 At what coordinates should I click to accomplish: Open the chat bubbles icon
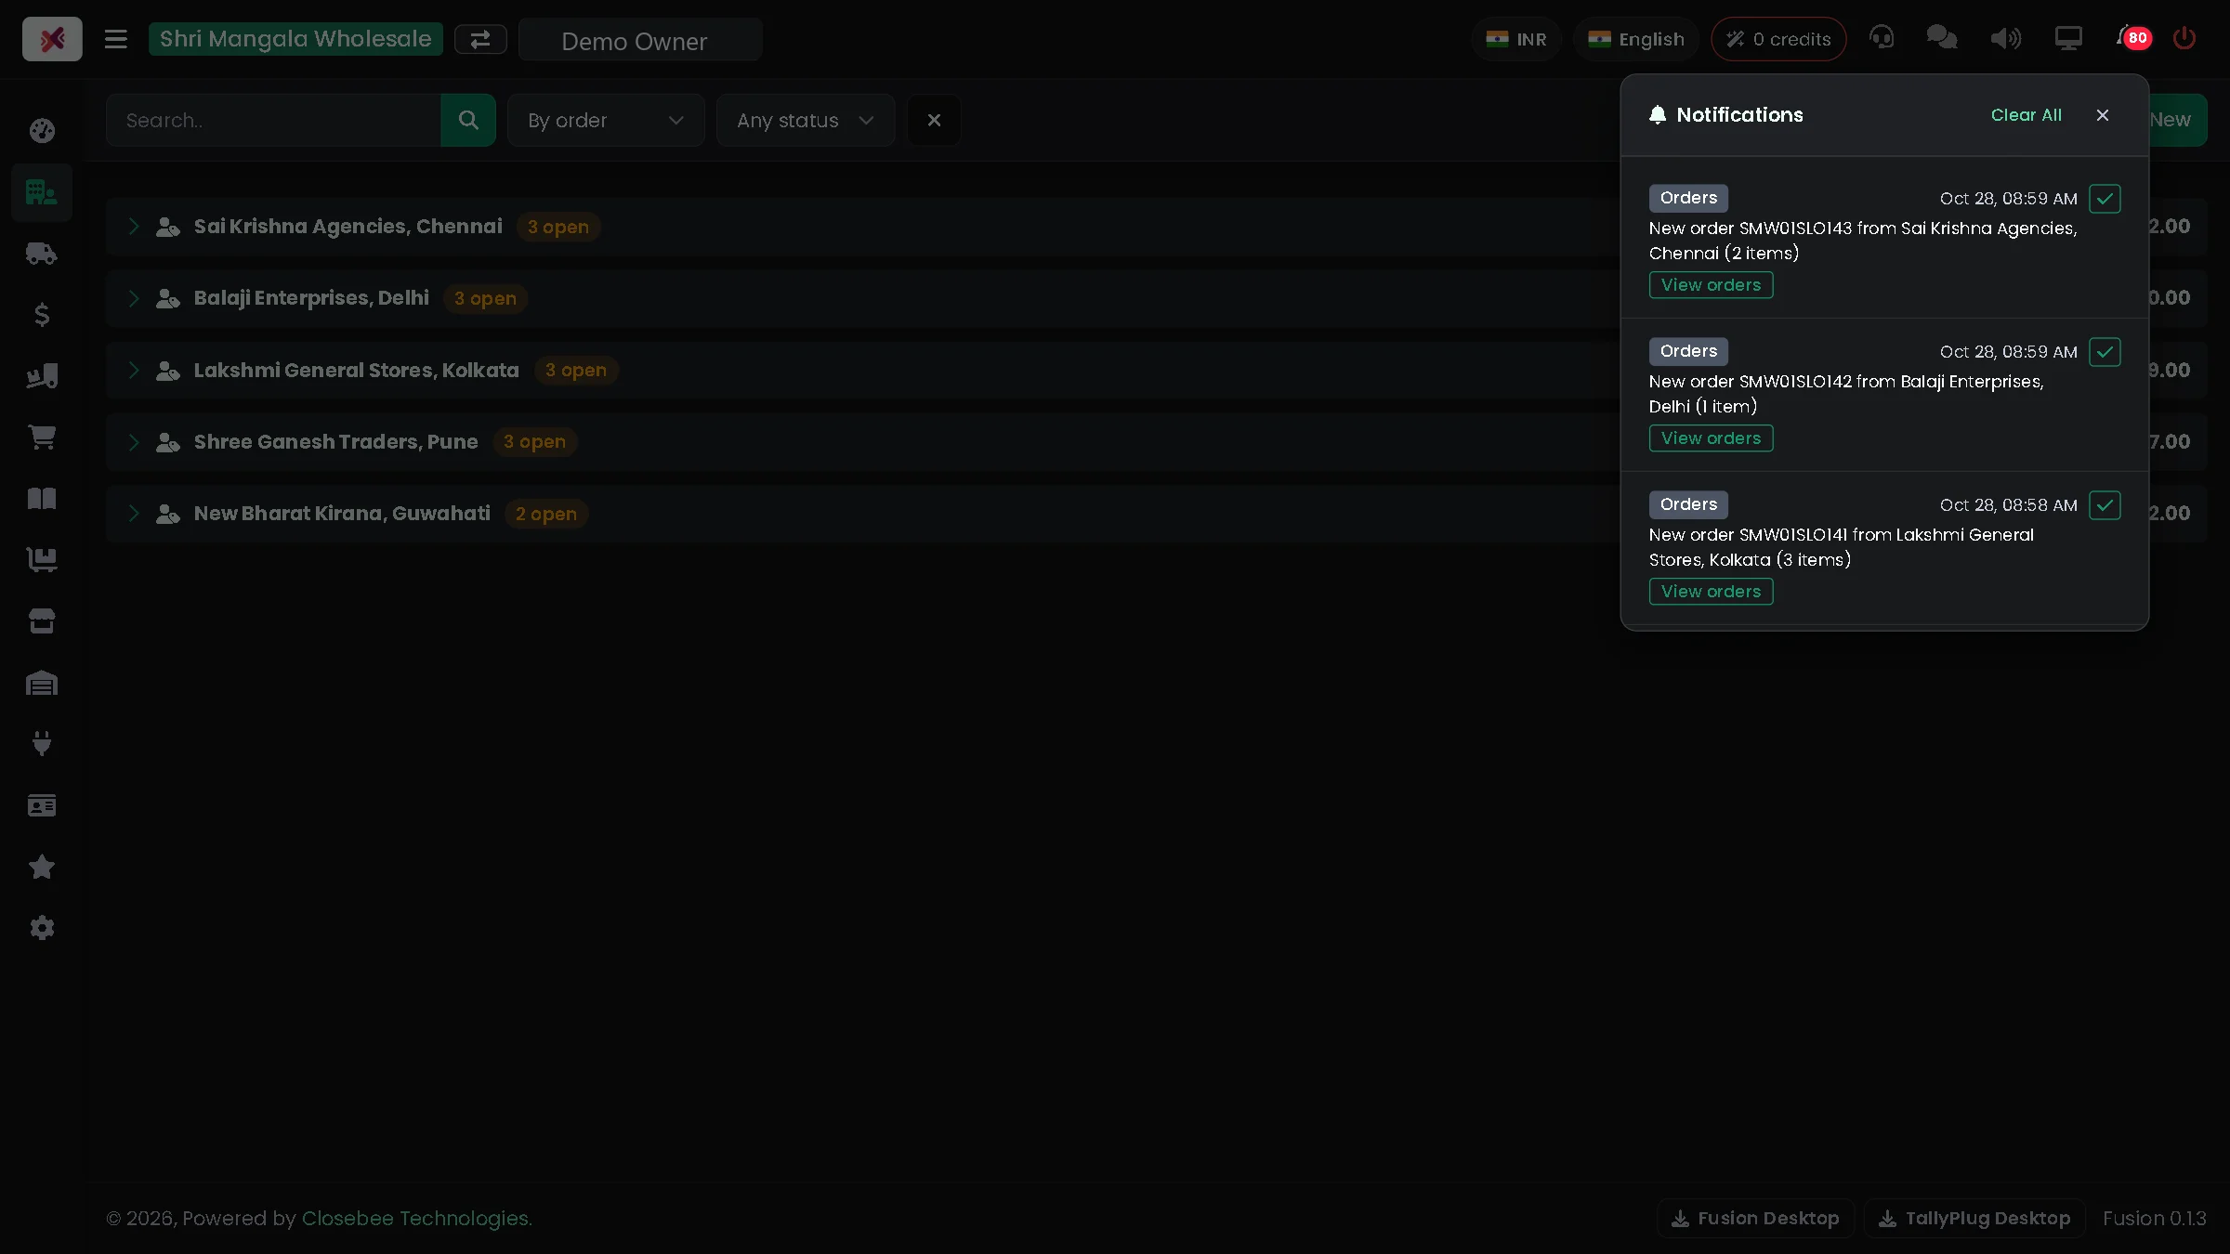coord(1942,38)
